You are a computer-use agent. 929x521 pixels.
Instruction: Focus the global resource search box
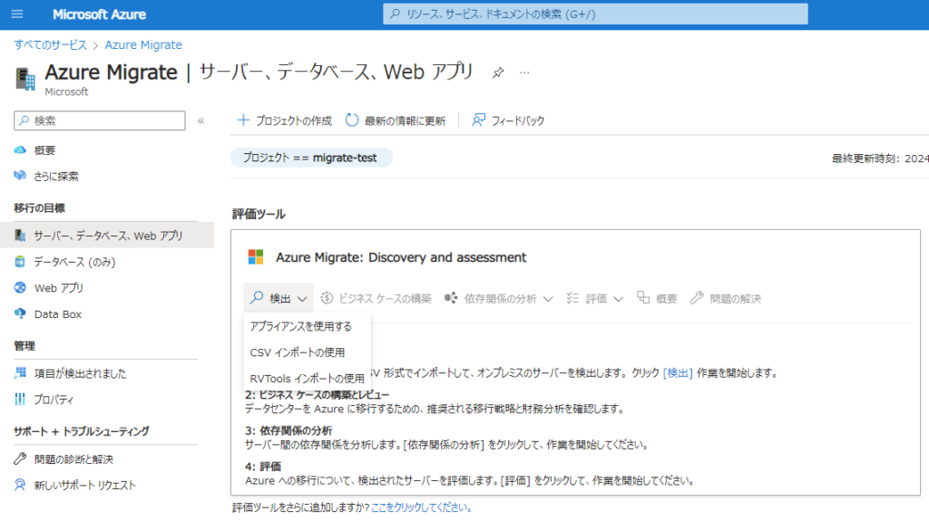point(595,14)
